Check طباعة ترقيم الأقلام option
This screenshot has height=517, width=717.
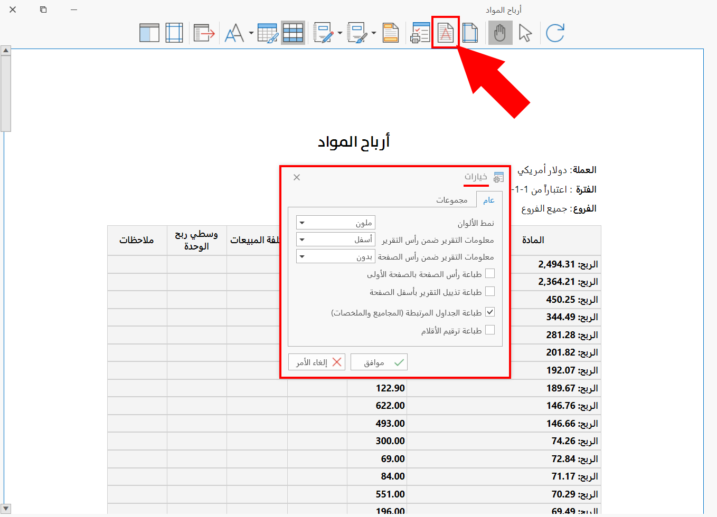pyautogui.click(x=490, y=330)
